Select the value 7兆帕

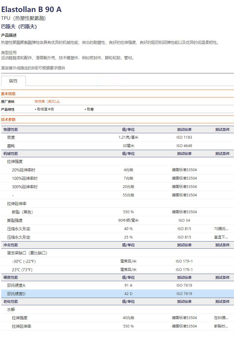click(128, 178)
